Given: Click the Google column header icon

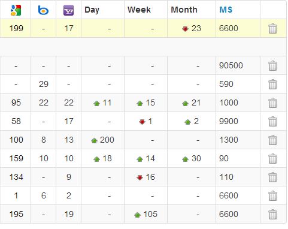Looking at the screenshot, I should 16,10.
